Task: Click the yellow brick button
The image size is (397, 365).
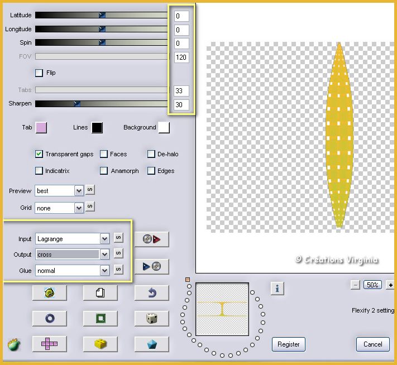Action: point(100,344)
